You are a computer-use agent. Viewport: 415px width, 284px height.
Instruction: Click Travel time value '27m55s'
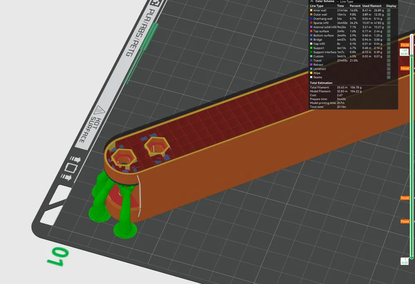342,61
